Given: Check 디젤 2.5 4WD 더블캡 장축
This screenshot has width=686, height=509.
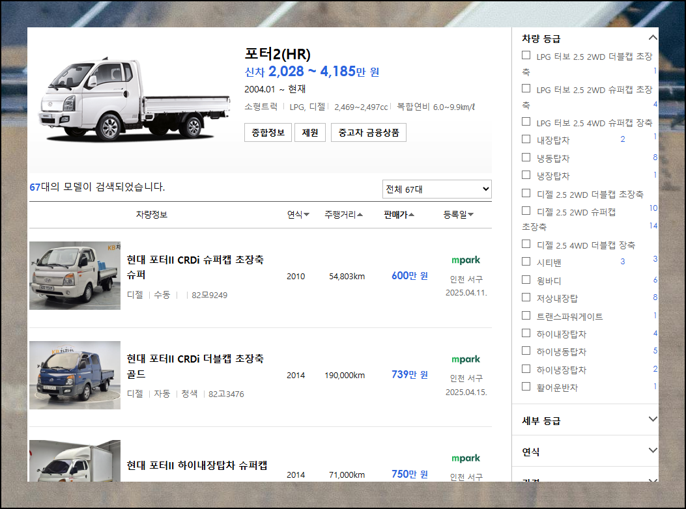Looking at the screenshot, I should click(526, 245).
